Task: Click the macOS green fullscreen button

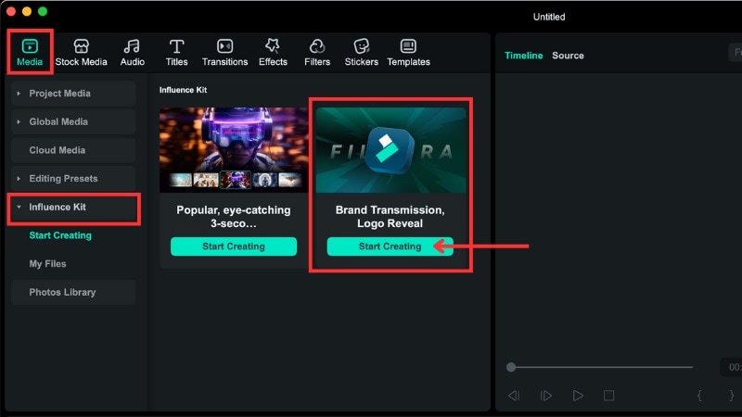Action: point(43,11)
